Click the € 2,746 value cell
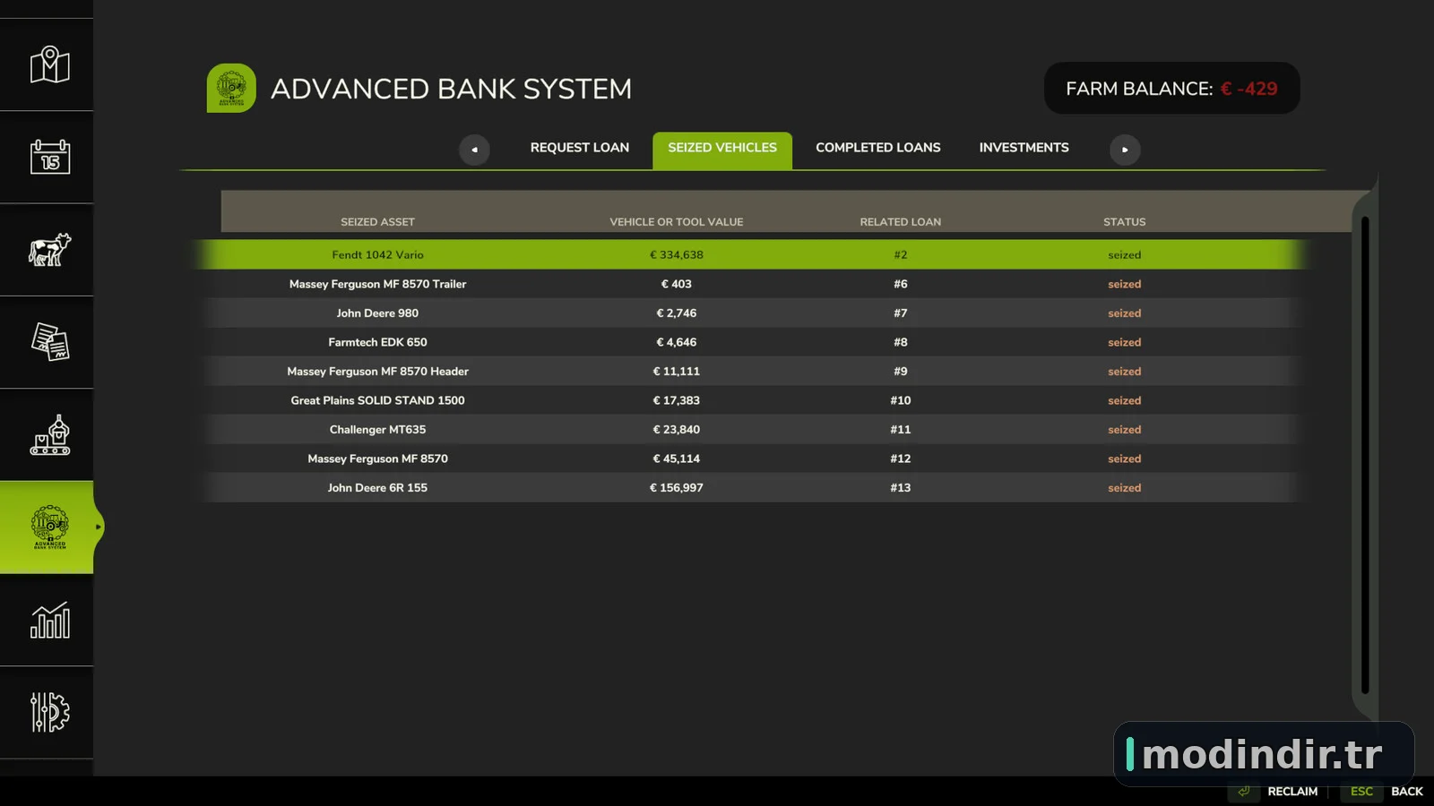The width and height of the screenshot is (1434, 806). 677,313
